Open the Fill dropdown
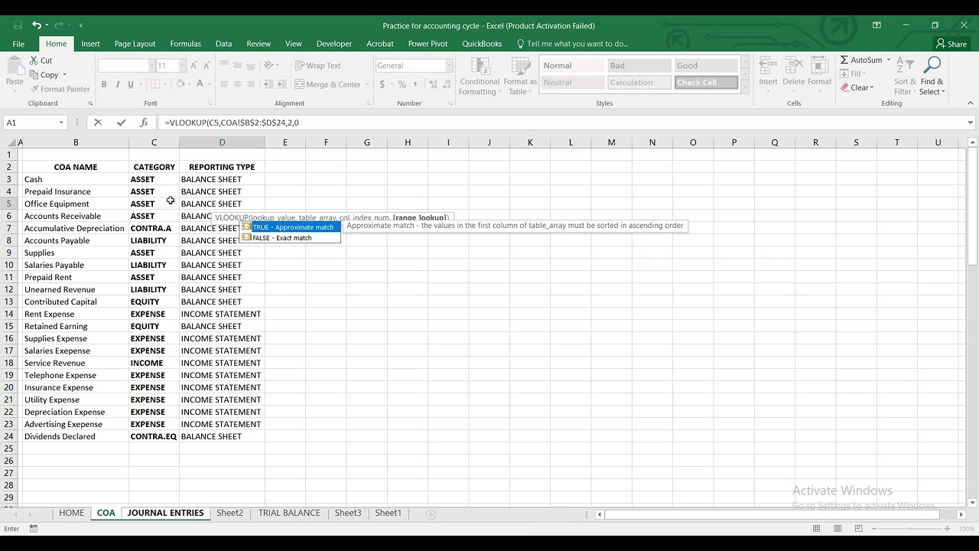Screen dimensions: 979x551 pos(852,73)
